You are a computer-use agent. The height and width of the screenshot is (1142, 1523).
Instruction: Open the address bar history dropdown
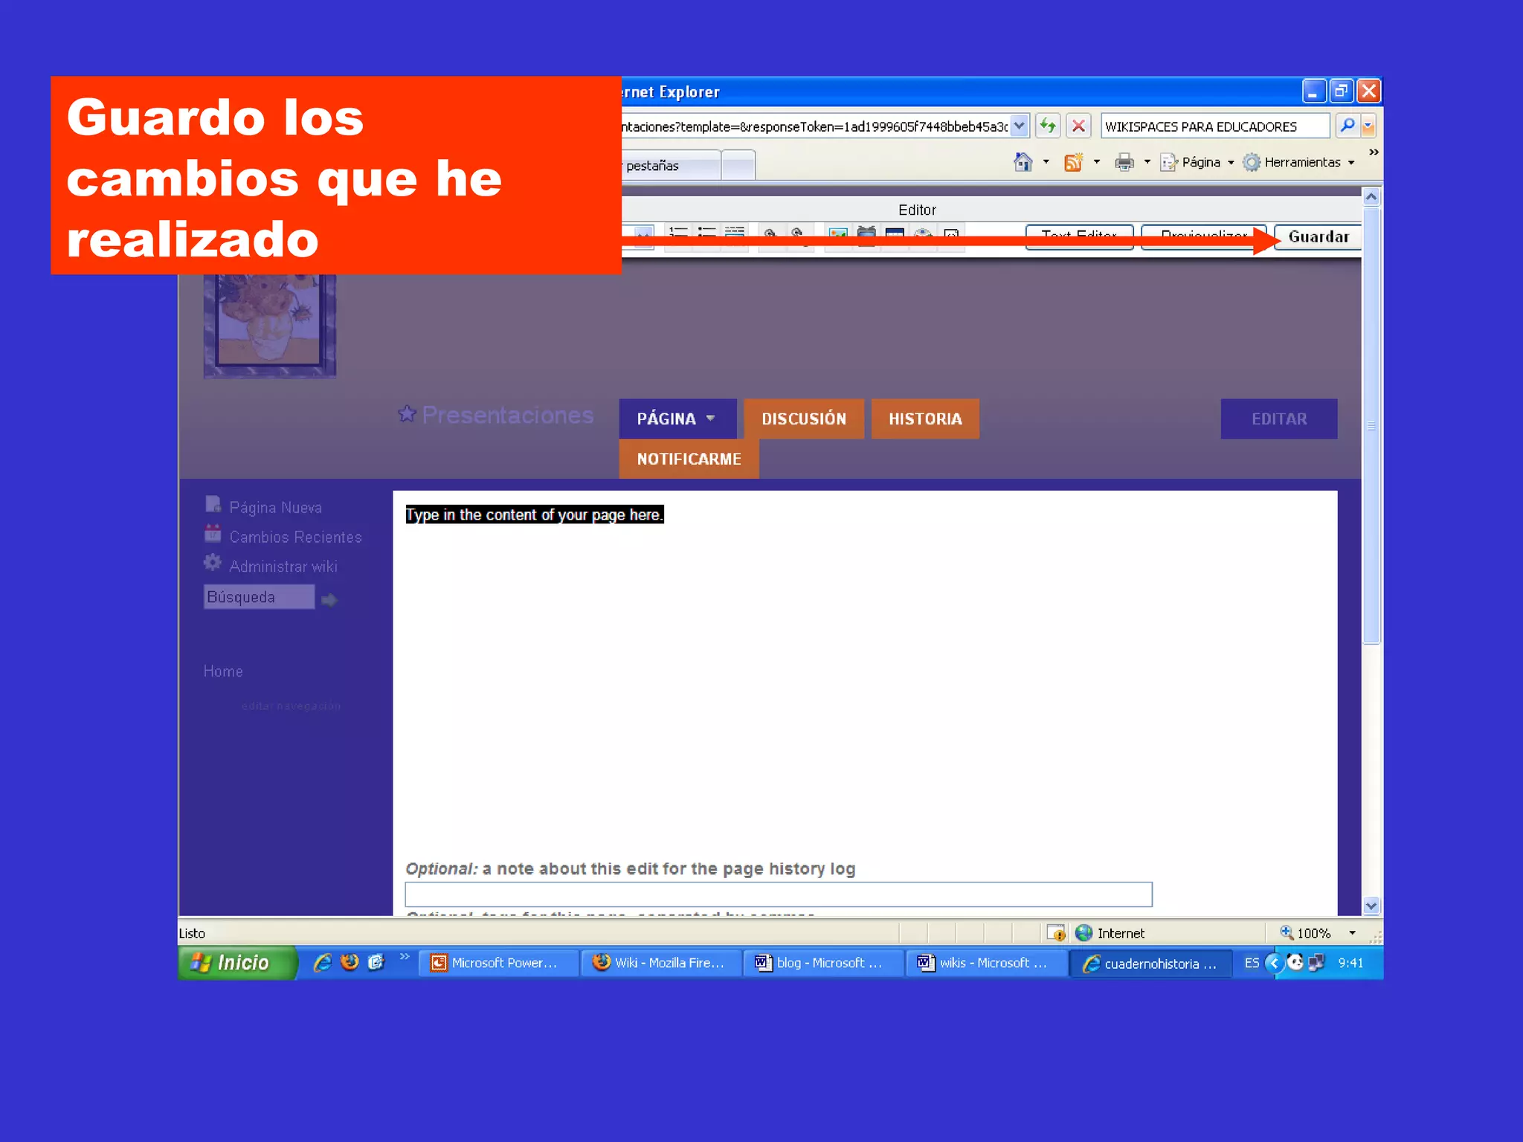(x=1020, y=126)
